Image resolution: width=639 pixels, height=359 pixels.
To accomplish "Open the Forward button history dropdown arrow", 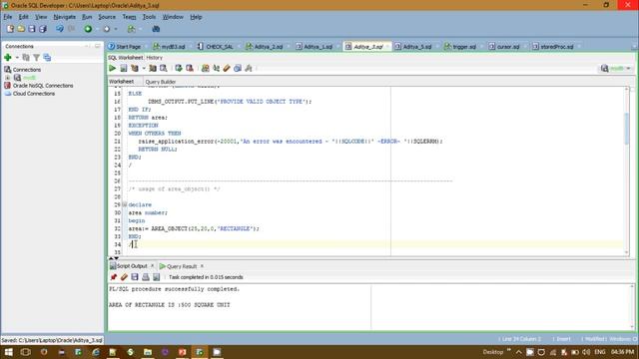I will pos(116,29).
